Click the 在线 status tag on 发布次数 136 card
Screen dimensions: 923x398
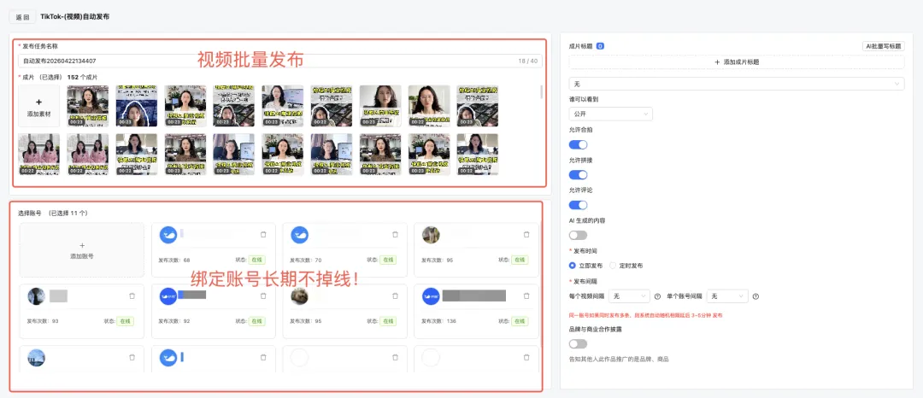point(520,321)
